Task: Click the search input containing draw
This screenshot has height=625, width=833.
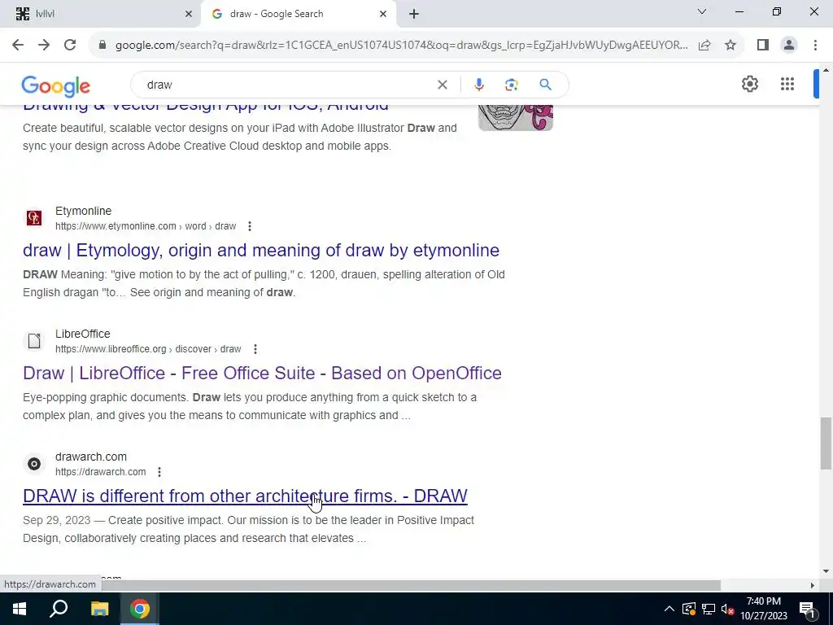Action: (x=287, y=85)
